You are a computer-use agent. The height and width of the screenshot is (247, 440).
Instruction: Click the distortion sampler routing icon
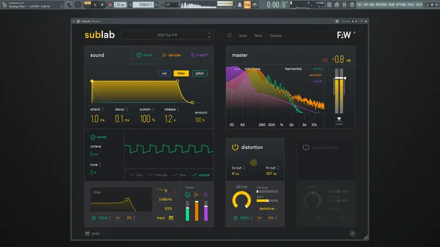(x=260, y=217)
